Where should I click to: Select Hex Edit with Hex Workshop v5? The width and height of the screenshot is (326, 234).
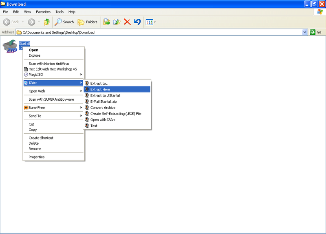[54, 69]
